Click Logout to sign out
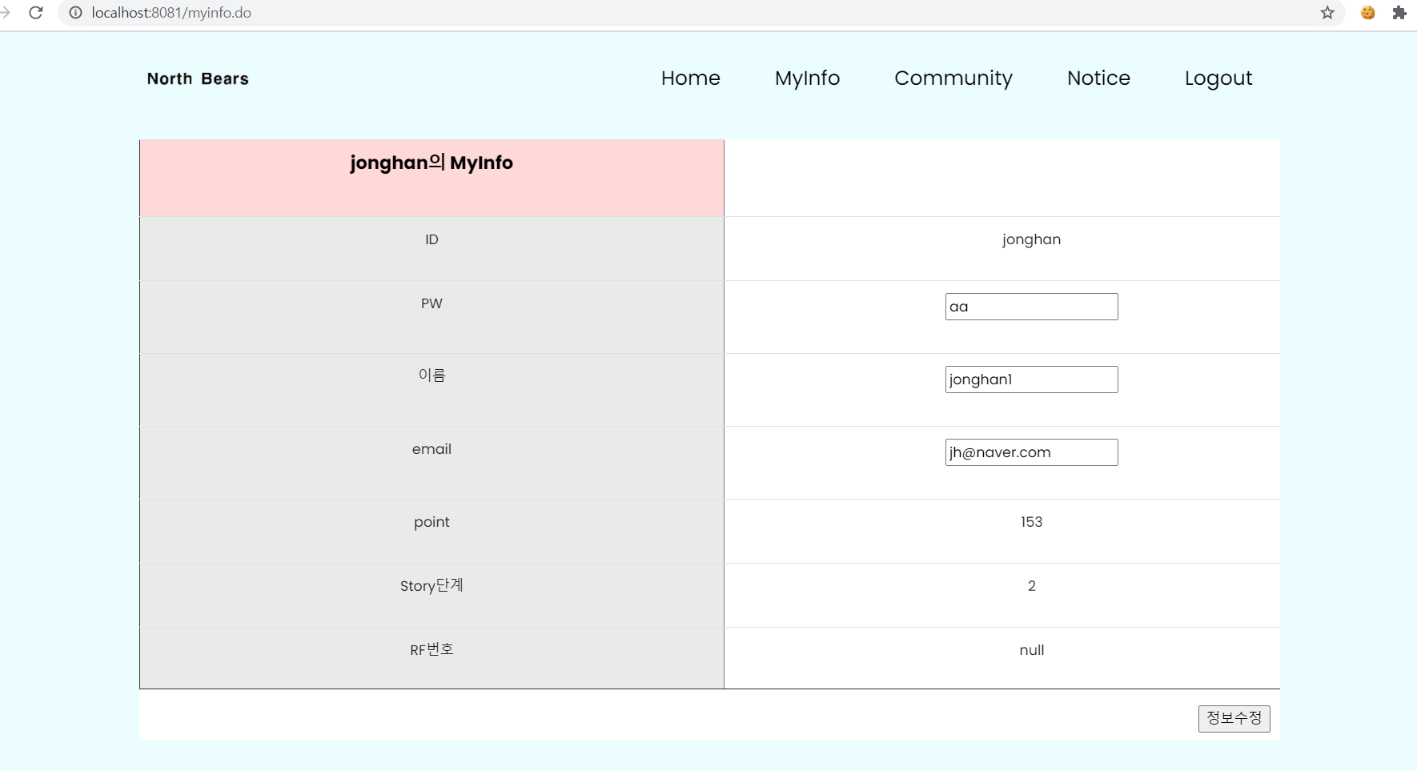This screenshot has height=771, width=1417. coord(1218,78)
